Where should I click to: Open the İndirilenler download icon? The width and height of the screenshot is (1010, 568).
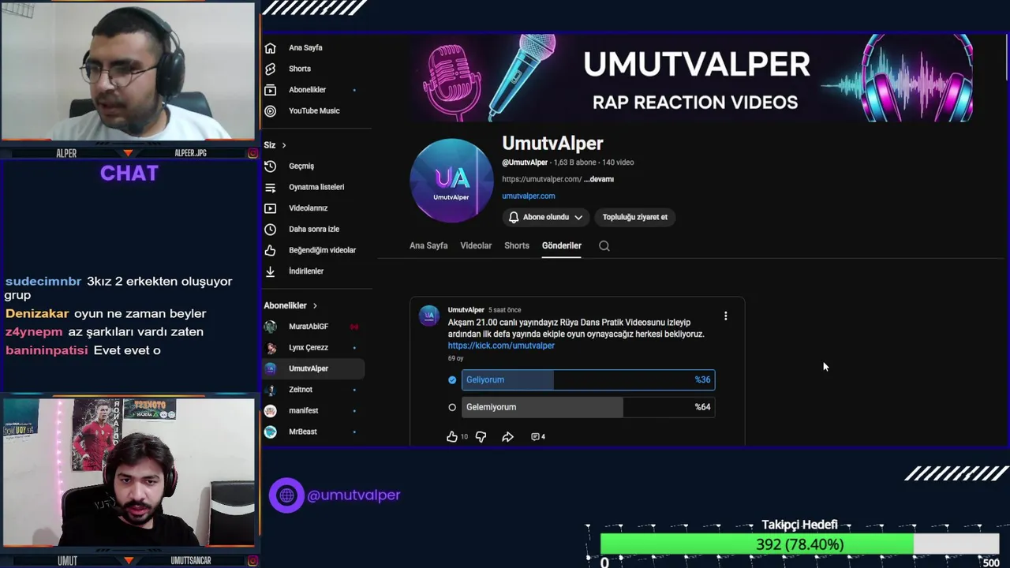(x=270, y=271)
